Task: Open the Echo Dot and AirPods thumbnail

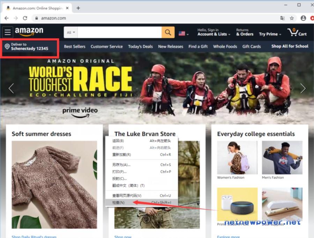Action: [237, 204]
